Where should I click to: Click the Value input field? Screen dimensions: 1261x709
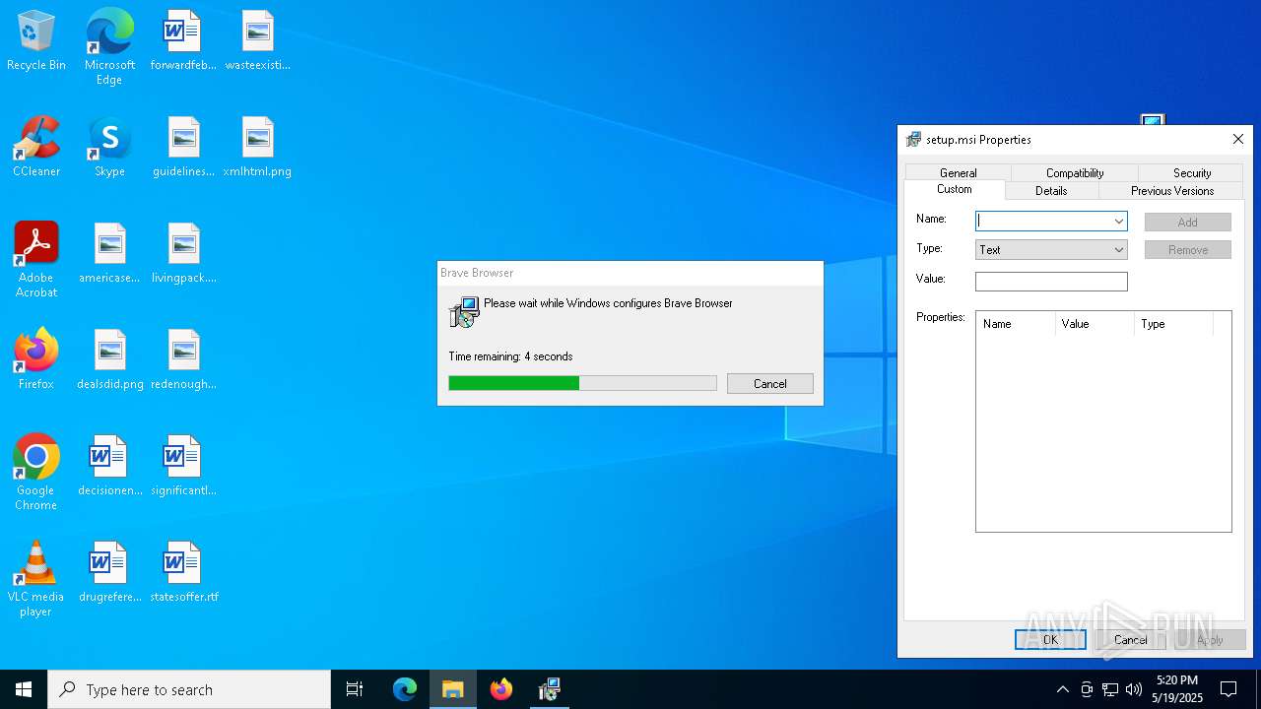click(1051, 282)
